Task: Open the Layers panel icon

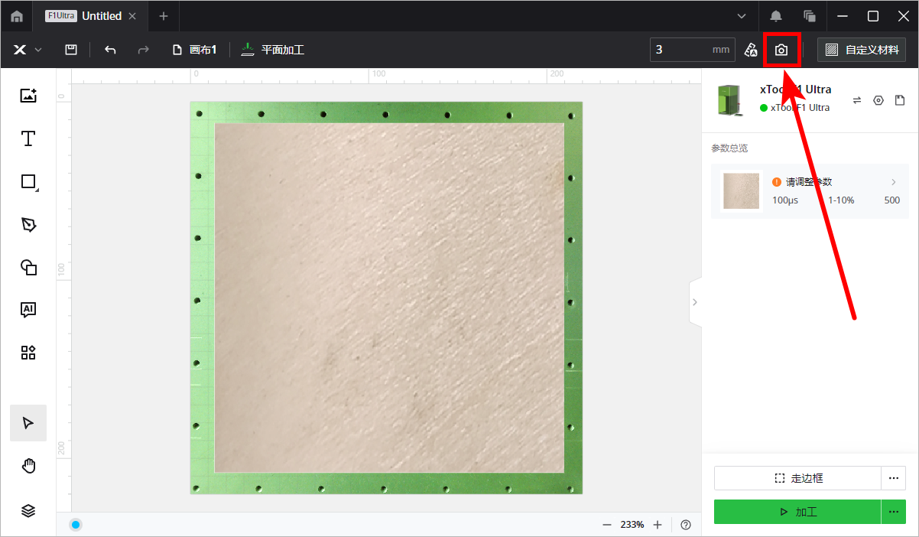Action: click(x=28, y=510)
